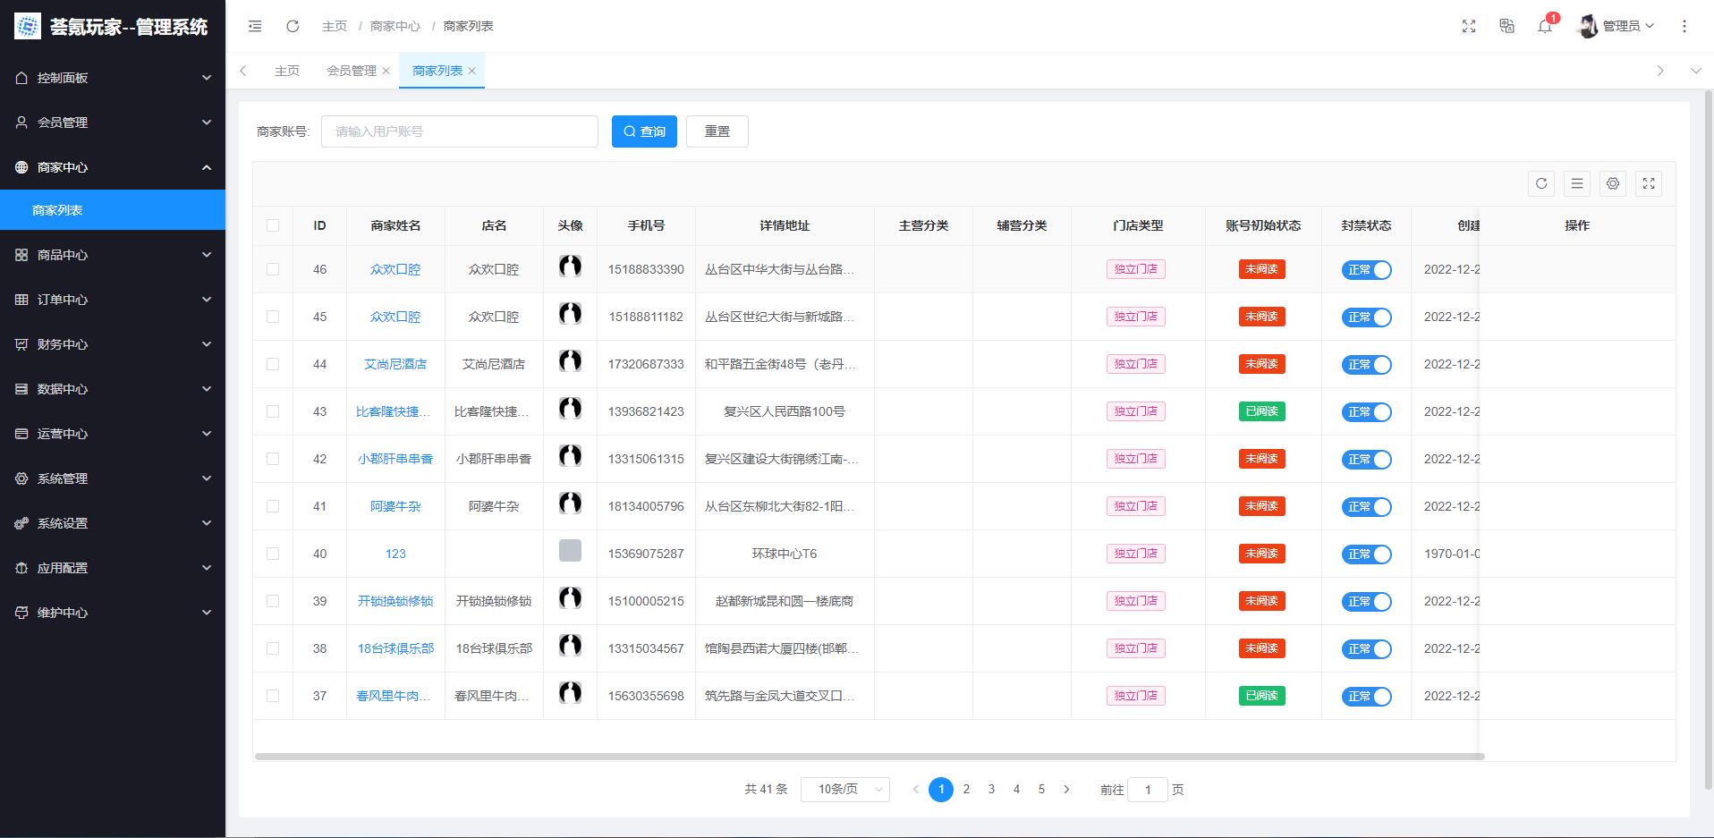
Task: Click avatar thumbnail of ID 46 row
Action: point(570,266)
